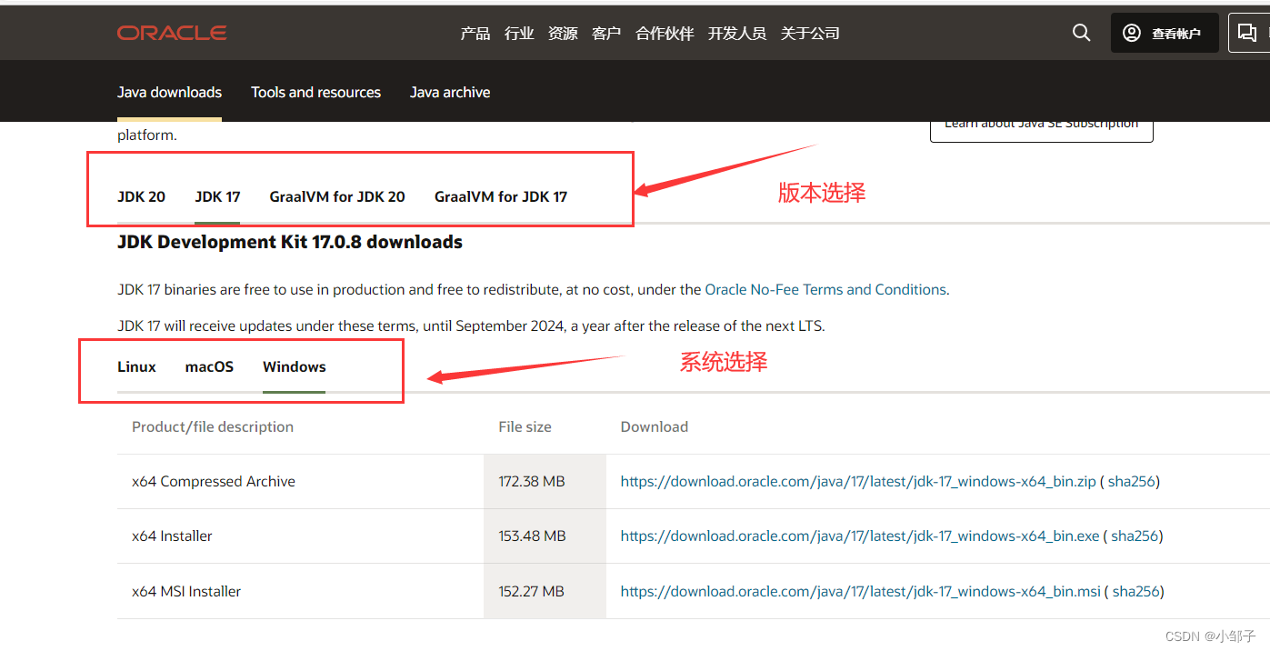Screen dimensions: 1270x651
Task: Open the 行业 menu
Action: click(x=519, y=34)
